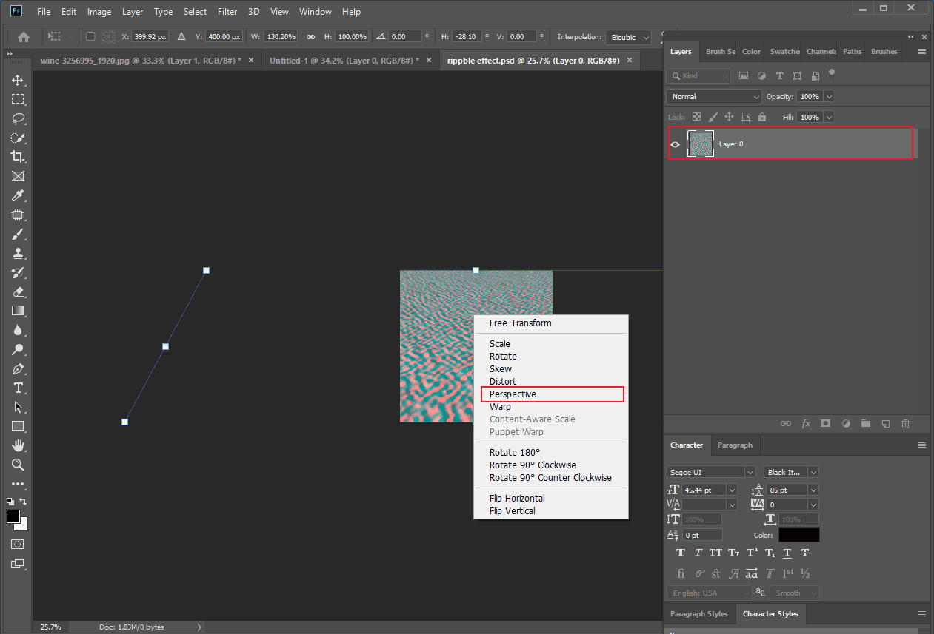Open the Normal blend mode dropdown
Image resolution: width=934 pixels, height=634 pixels.
point(713,96)
